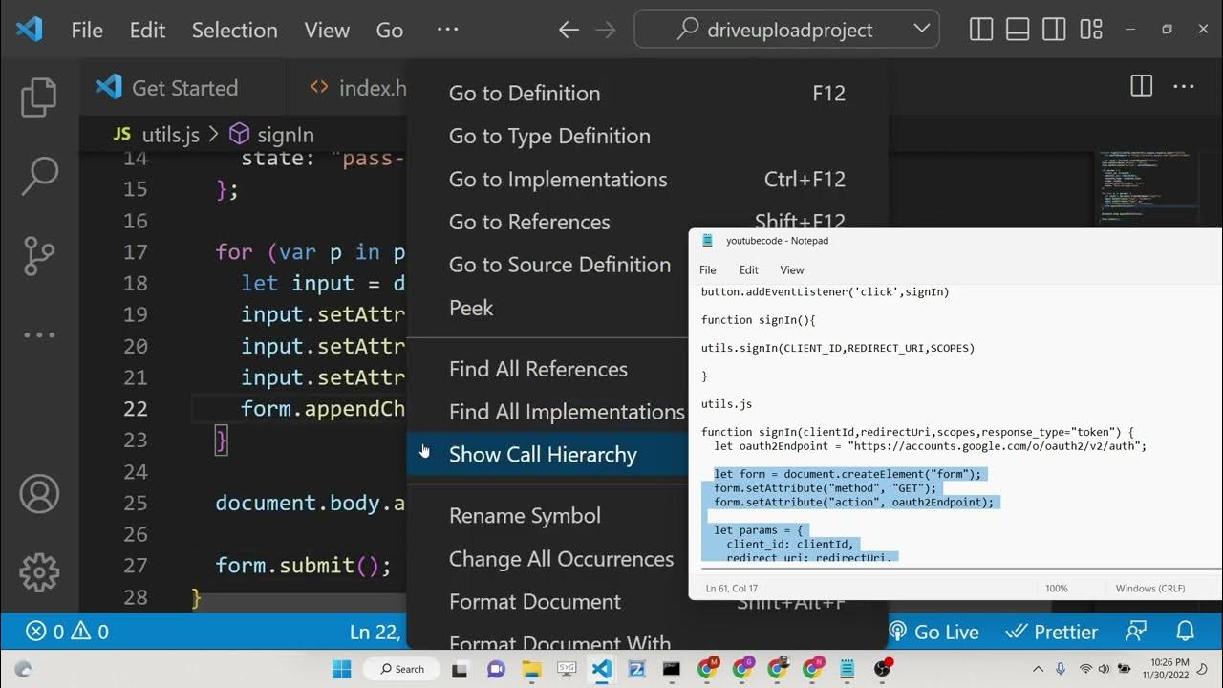
Task: Click the code minimap preview
Action: pos(1147,186)
